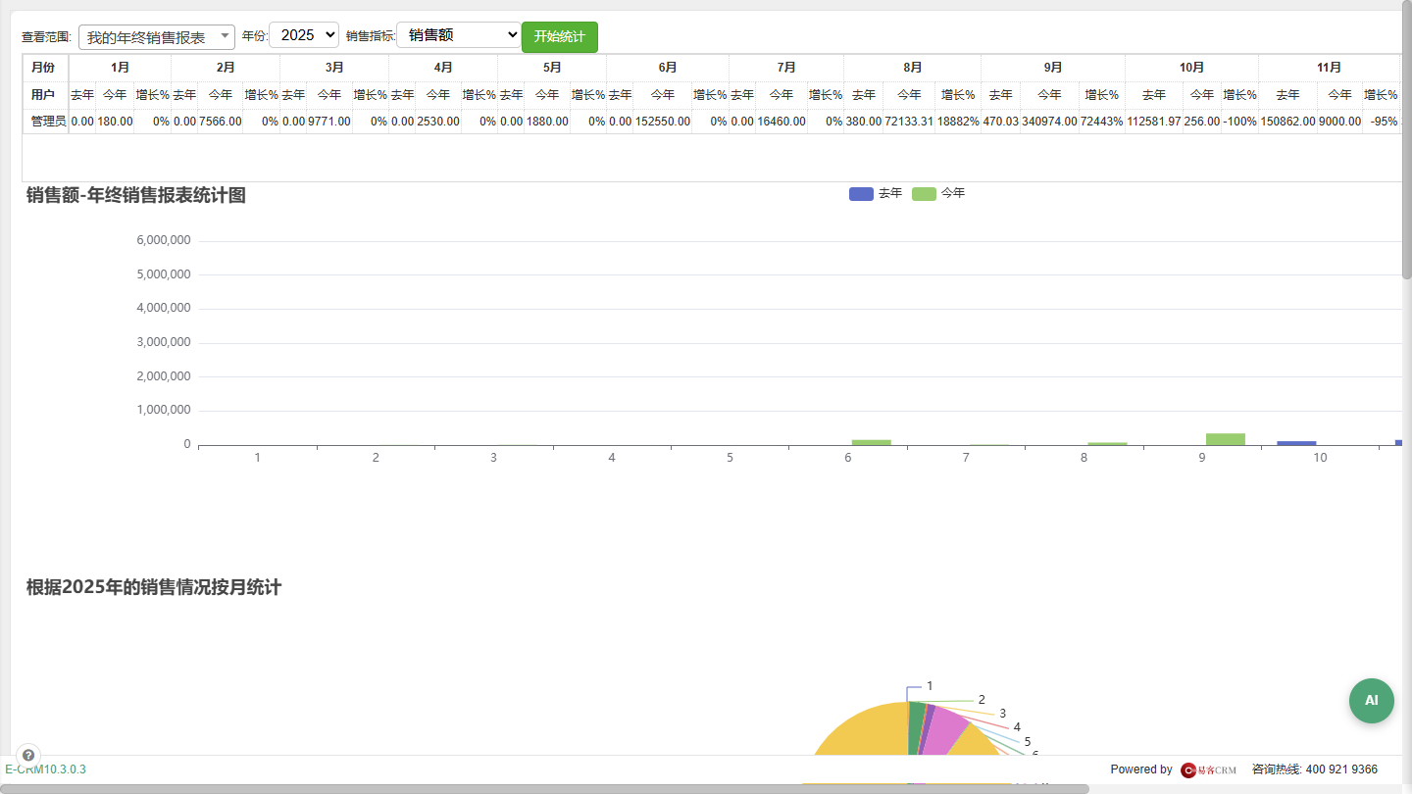The width and height of the screenshot is (1412, 794).
Task: Open the 查看范围 report dropdown
Action: (x=157, y=37)
